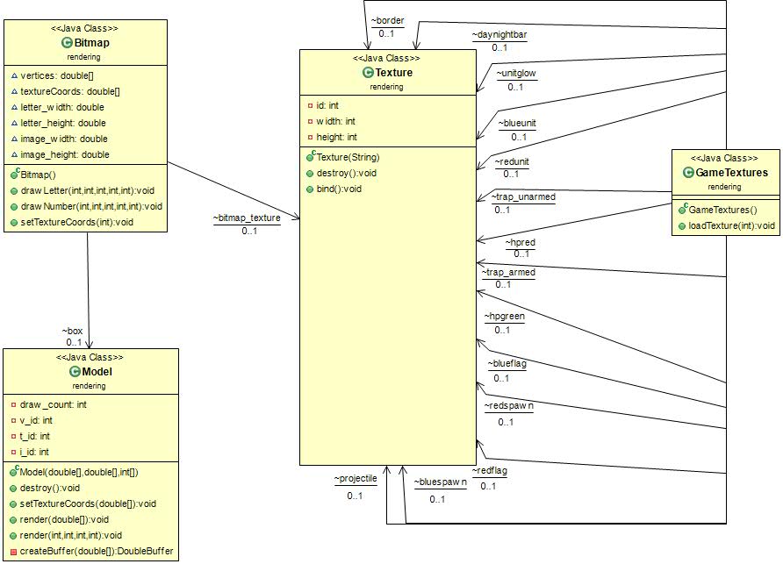Click the Bitmap class icon
Viewport: 783px width, 564px height.
(67, 42)
